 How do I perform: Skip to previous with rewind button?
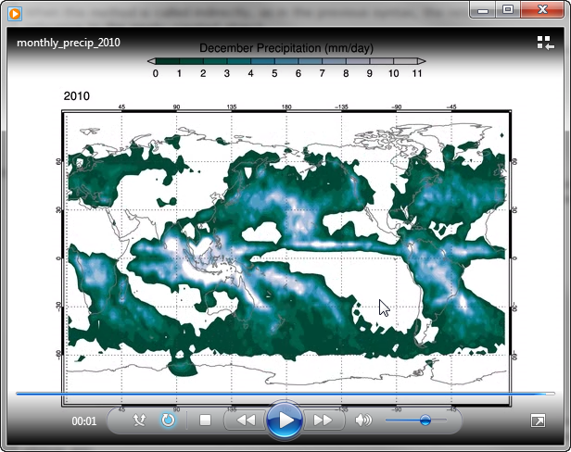click(x=245, y=421)
